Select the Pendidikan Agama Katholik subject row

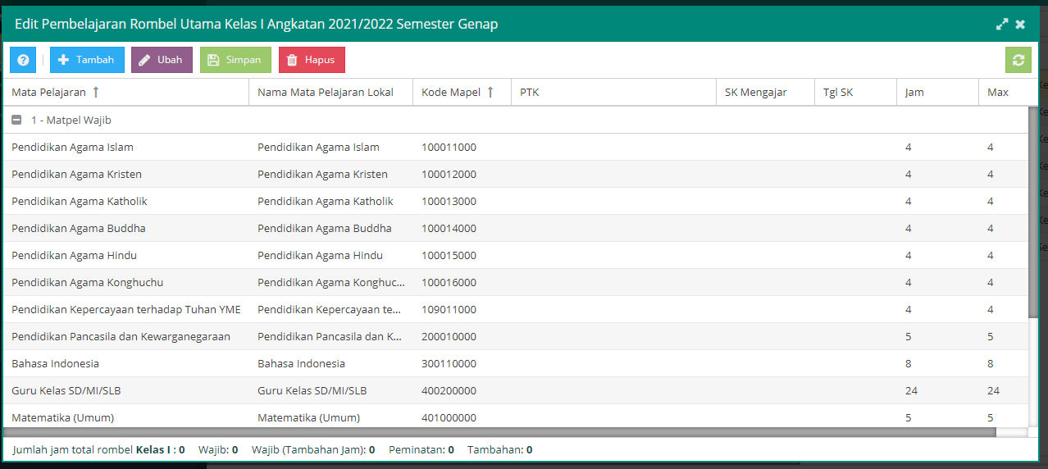coord(515,201)
